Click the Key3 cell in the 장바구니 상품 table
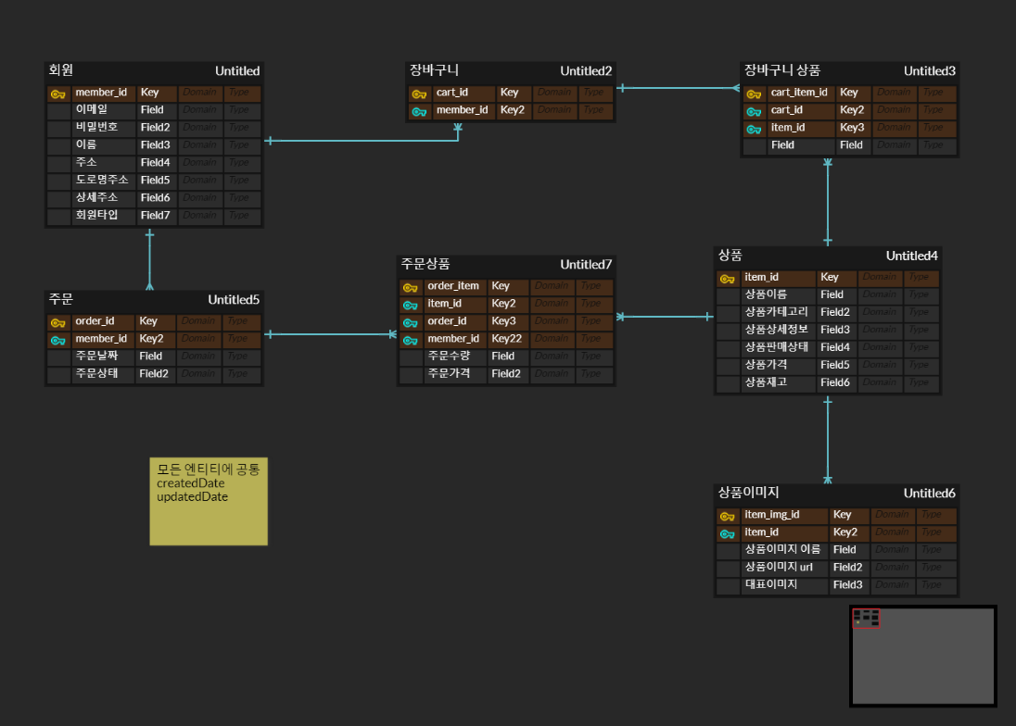Viewport: 1016px width, 726px height. pos(852,128)
